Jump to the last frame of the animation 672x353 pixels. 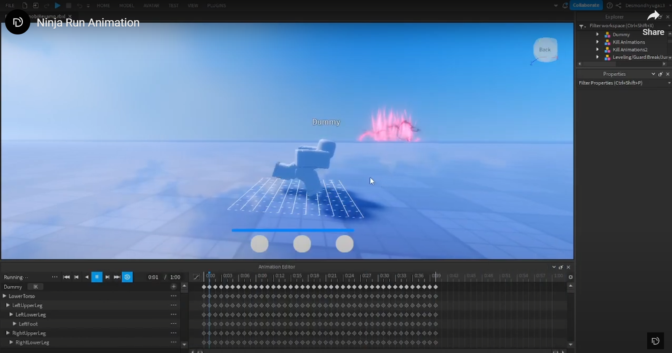point(117,277)
